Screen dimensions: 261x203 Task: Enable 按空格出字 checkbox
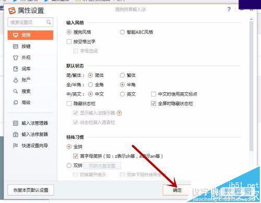pos(69,41)
